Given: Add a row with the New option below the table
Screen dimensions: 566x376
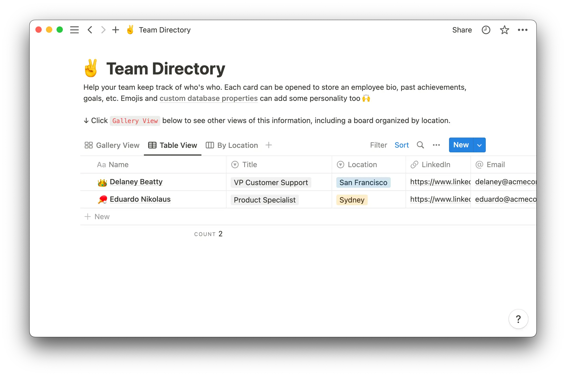Looking at the screenshot, I should pos(97,217).
